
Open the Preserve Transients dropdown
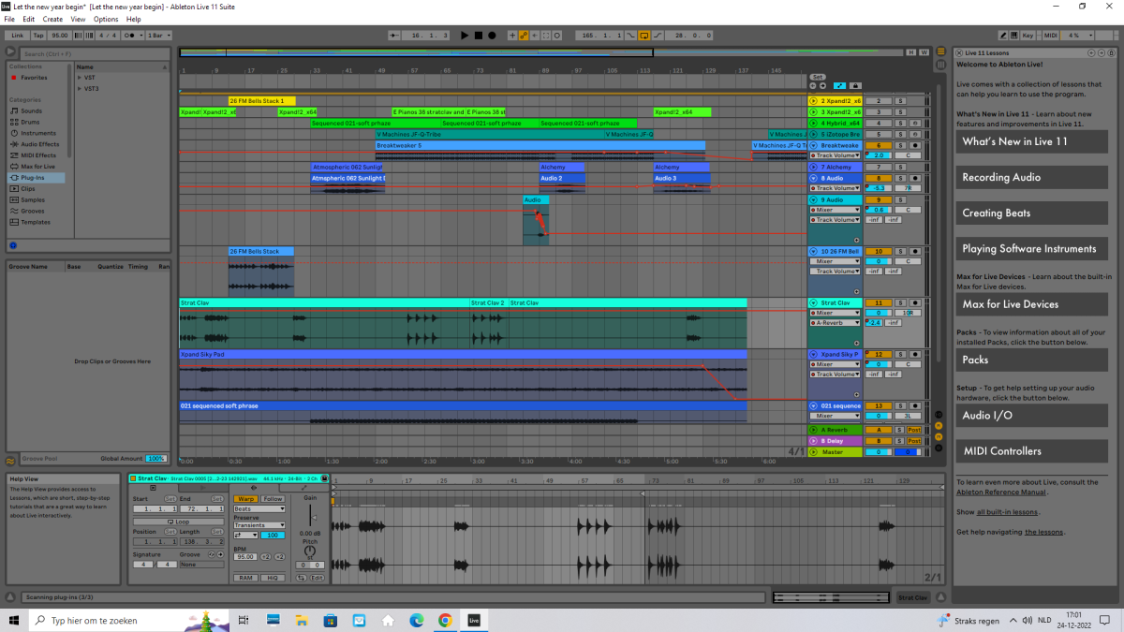tap(259, 525)
